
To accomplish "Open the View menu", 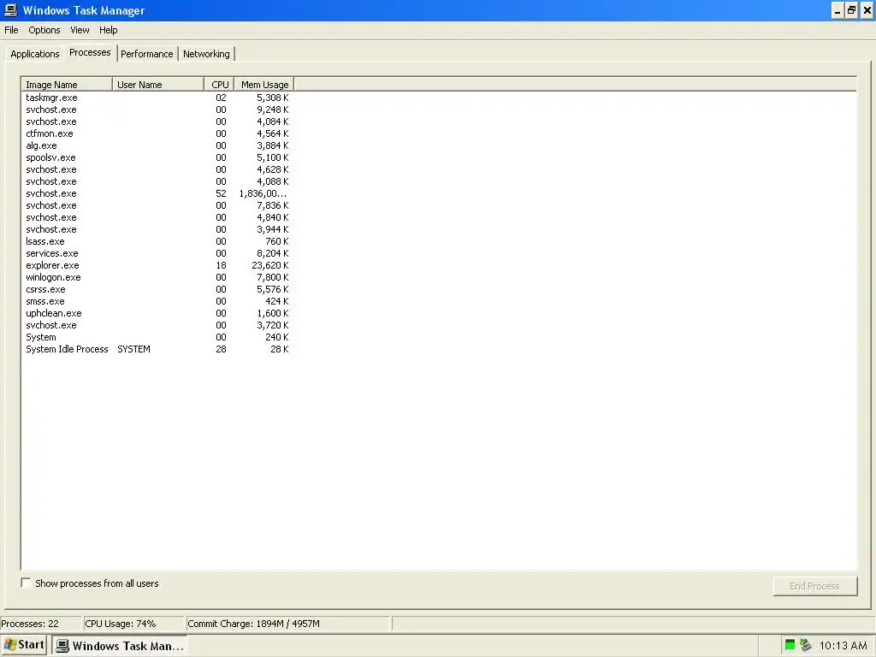I will point(80,30).
